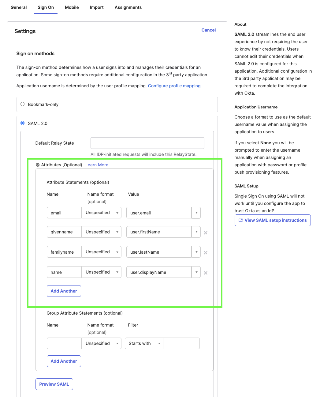
Task: Open the user.displayName value dropdown
Action: pyautogui.click(x=196, y=272)
